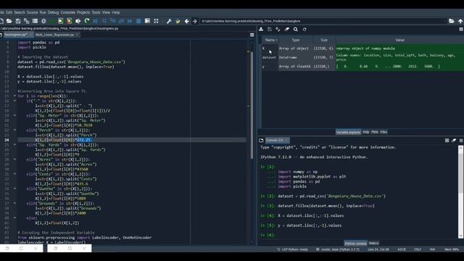Click the Save file icon
This screenshot has height=261, width=464.
coord(18,21)
